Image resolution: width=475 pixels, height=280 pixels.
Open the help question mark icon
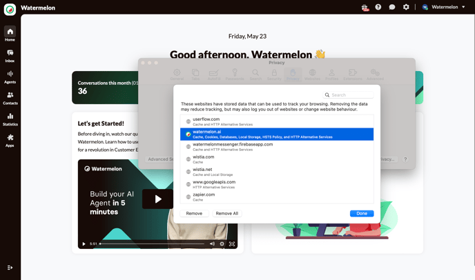[378, 7]
